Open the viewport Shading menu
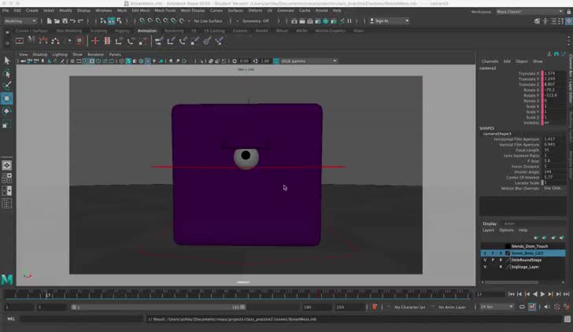573x332 pixels. pos(40,54)
